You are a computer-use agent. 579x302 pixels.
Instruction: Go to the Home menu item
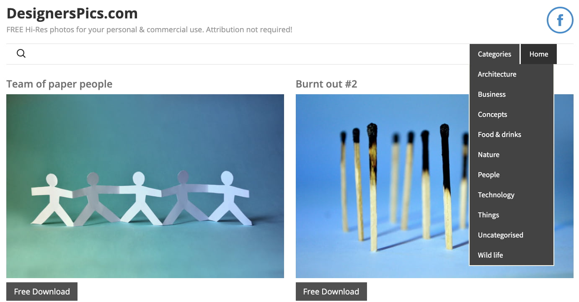pyautogui.click(x=538, y=54)
